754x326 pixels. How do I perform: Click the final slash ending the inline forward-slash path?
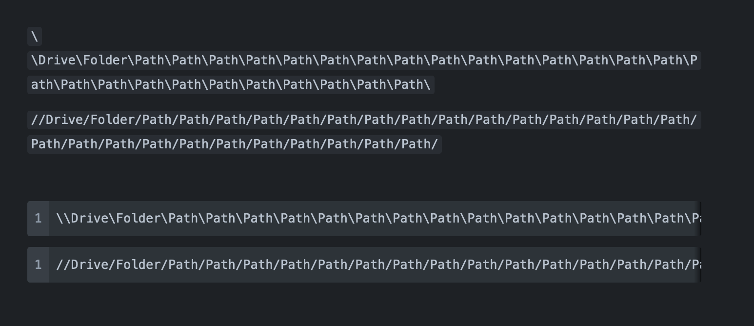[435, 144]
